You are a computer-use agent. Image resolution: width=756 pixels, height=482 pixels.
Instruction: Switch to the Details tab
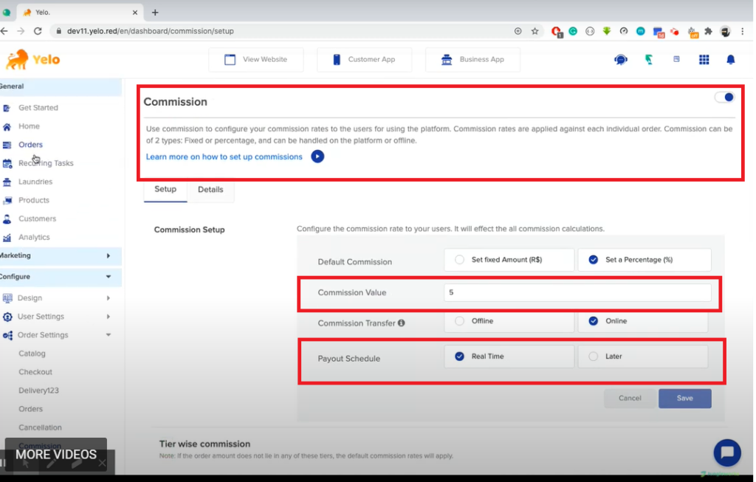(x=210, y=190)
